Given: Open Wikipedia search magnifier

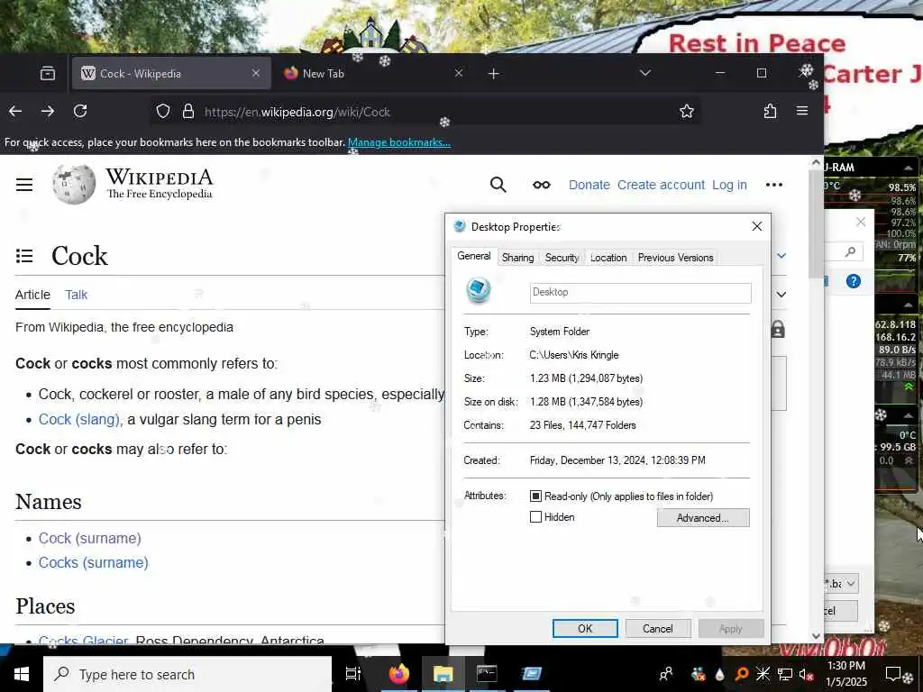Looking at the screenshot, I should click(498, 185).
